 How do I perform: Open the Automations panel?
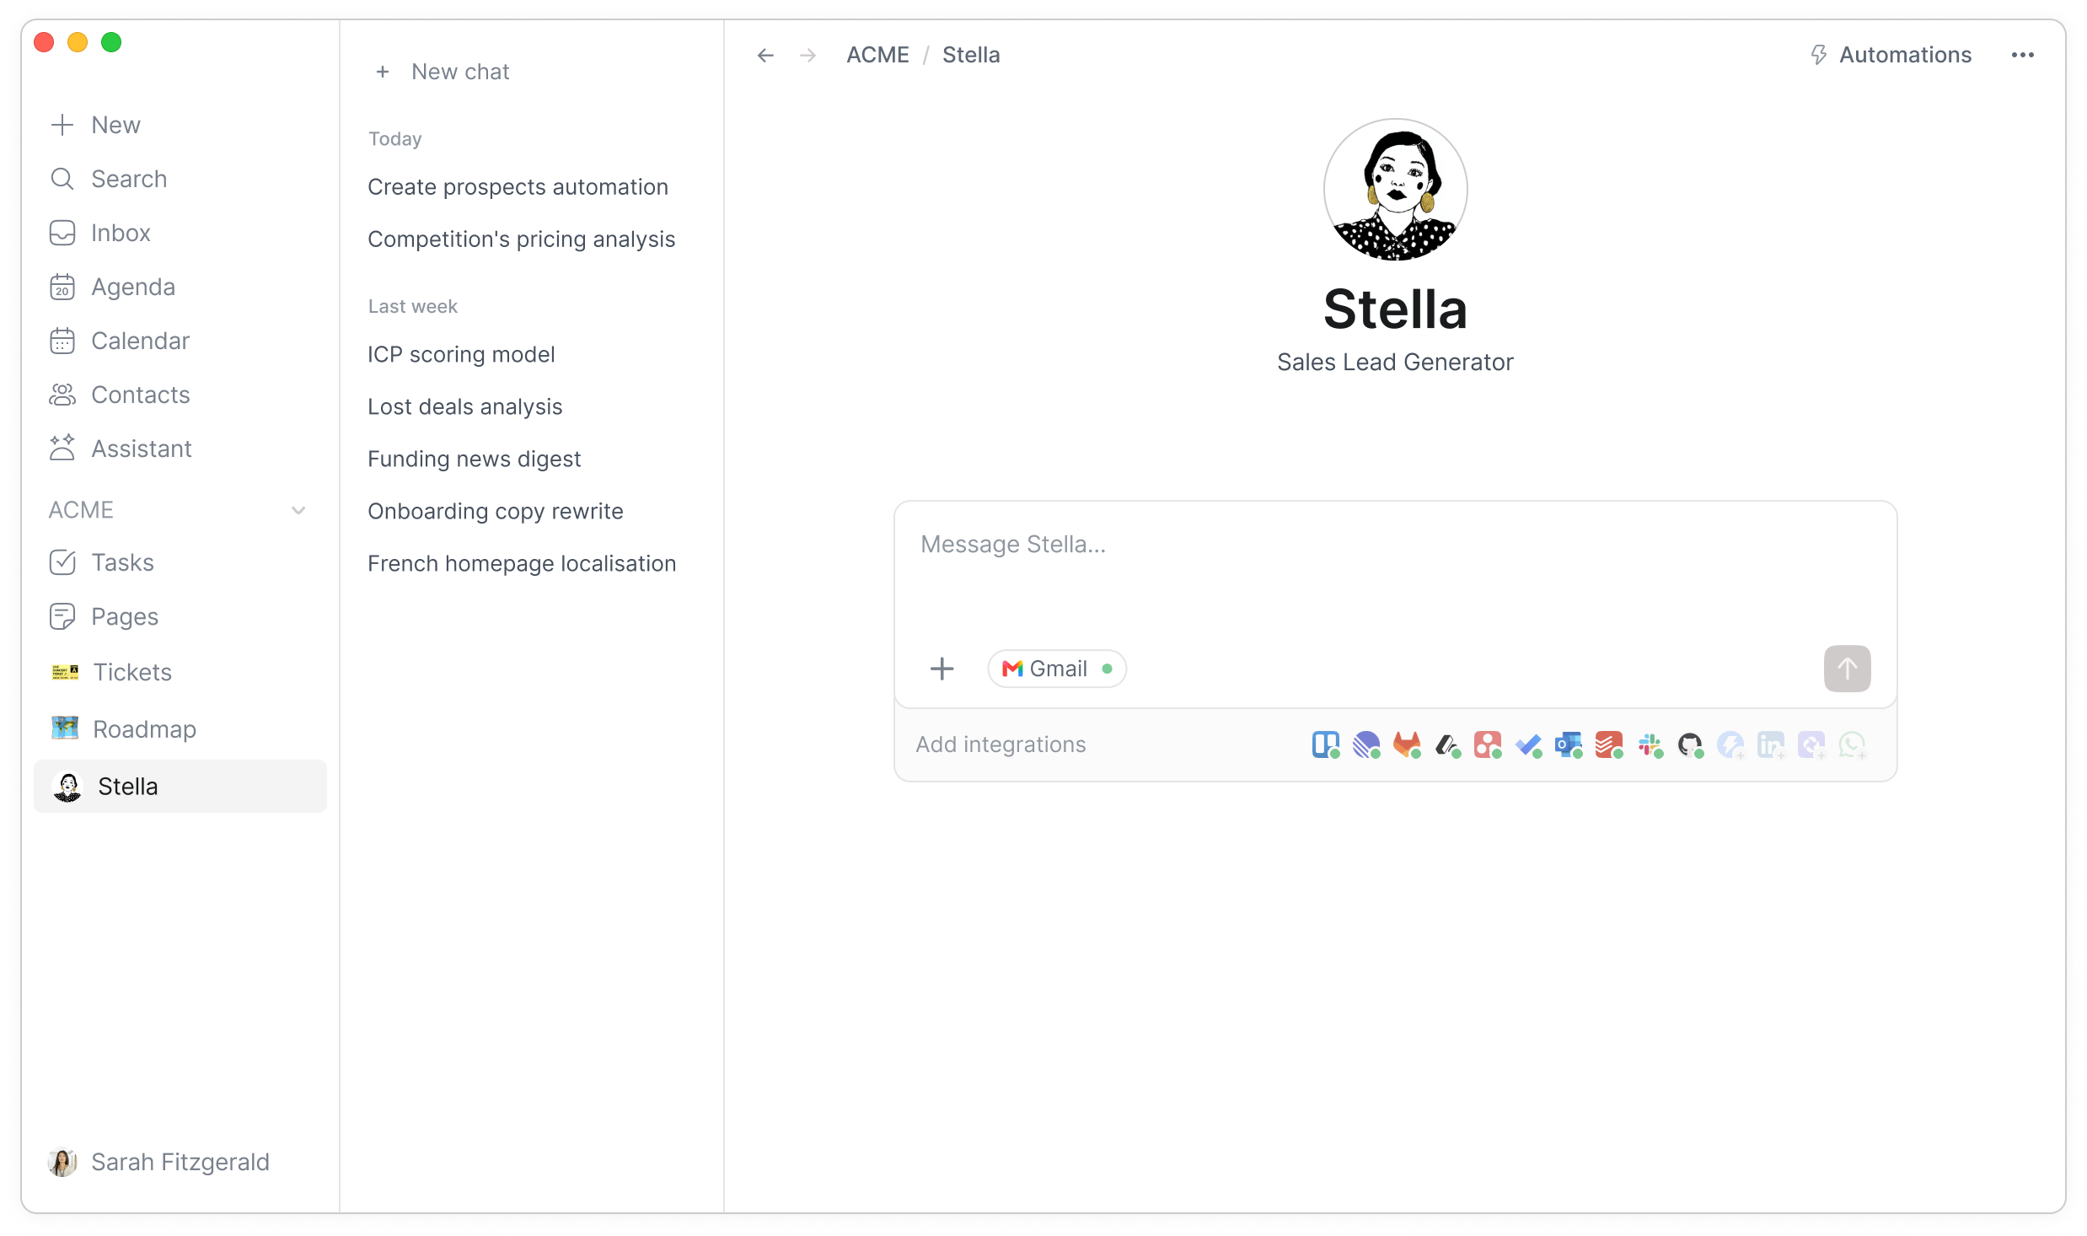1891,56
